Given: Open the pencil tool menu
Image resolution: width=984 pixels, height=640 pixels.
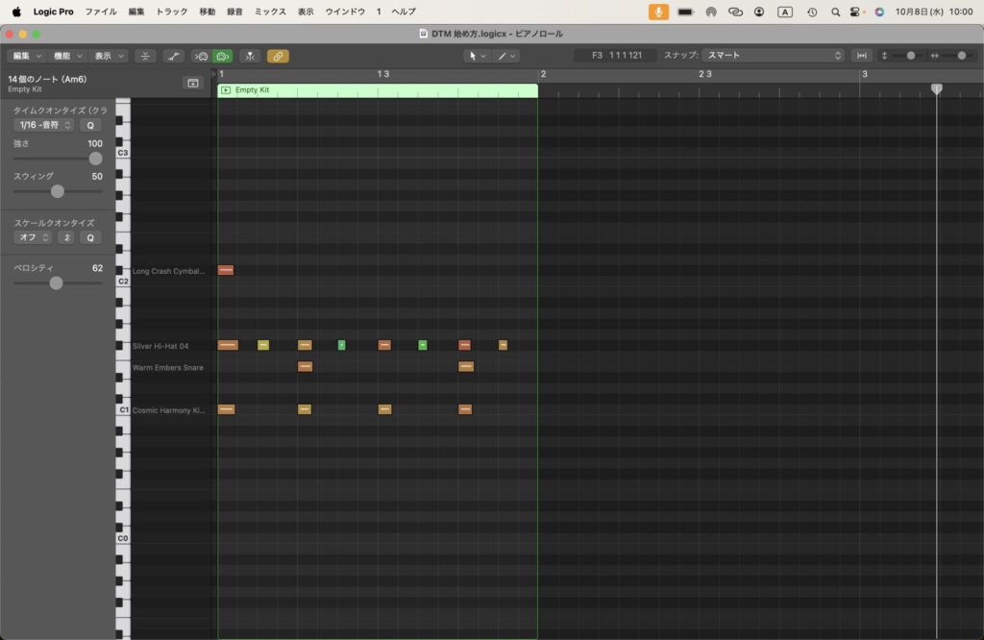Looking at the screenshot, I should (506, 56).
